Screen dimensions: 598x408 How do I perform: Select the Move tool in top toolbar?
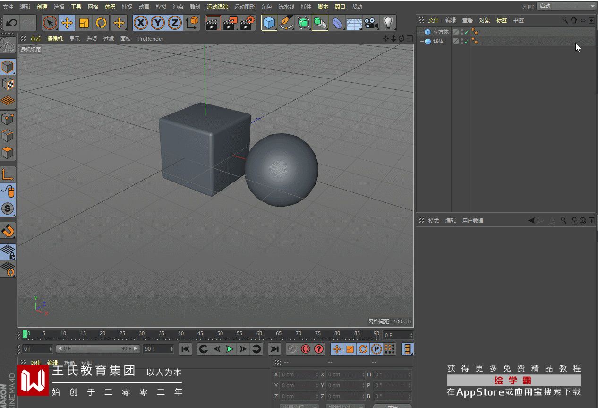[x=67, y=23]
